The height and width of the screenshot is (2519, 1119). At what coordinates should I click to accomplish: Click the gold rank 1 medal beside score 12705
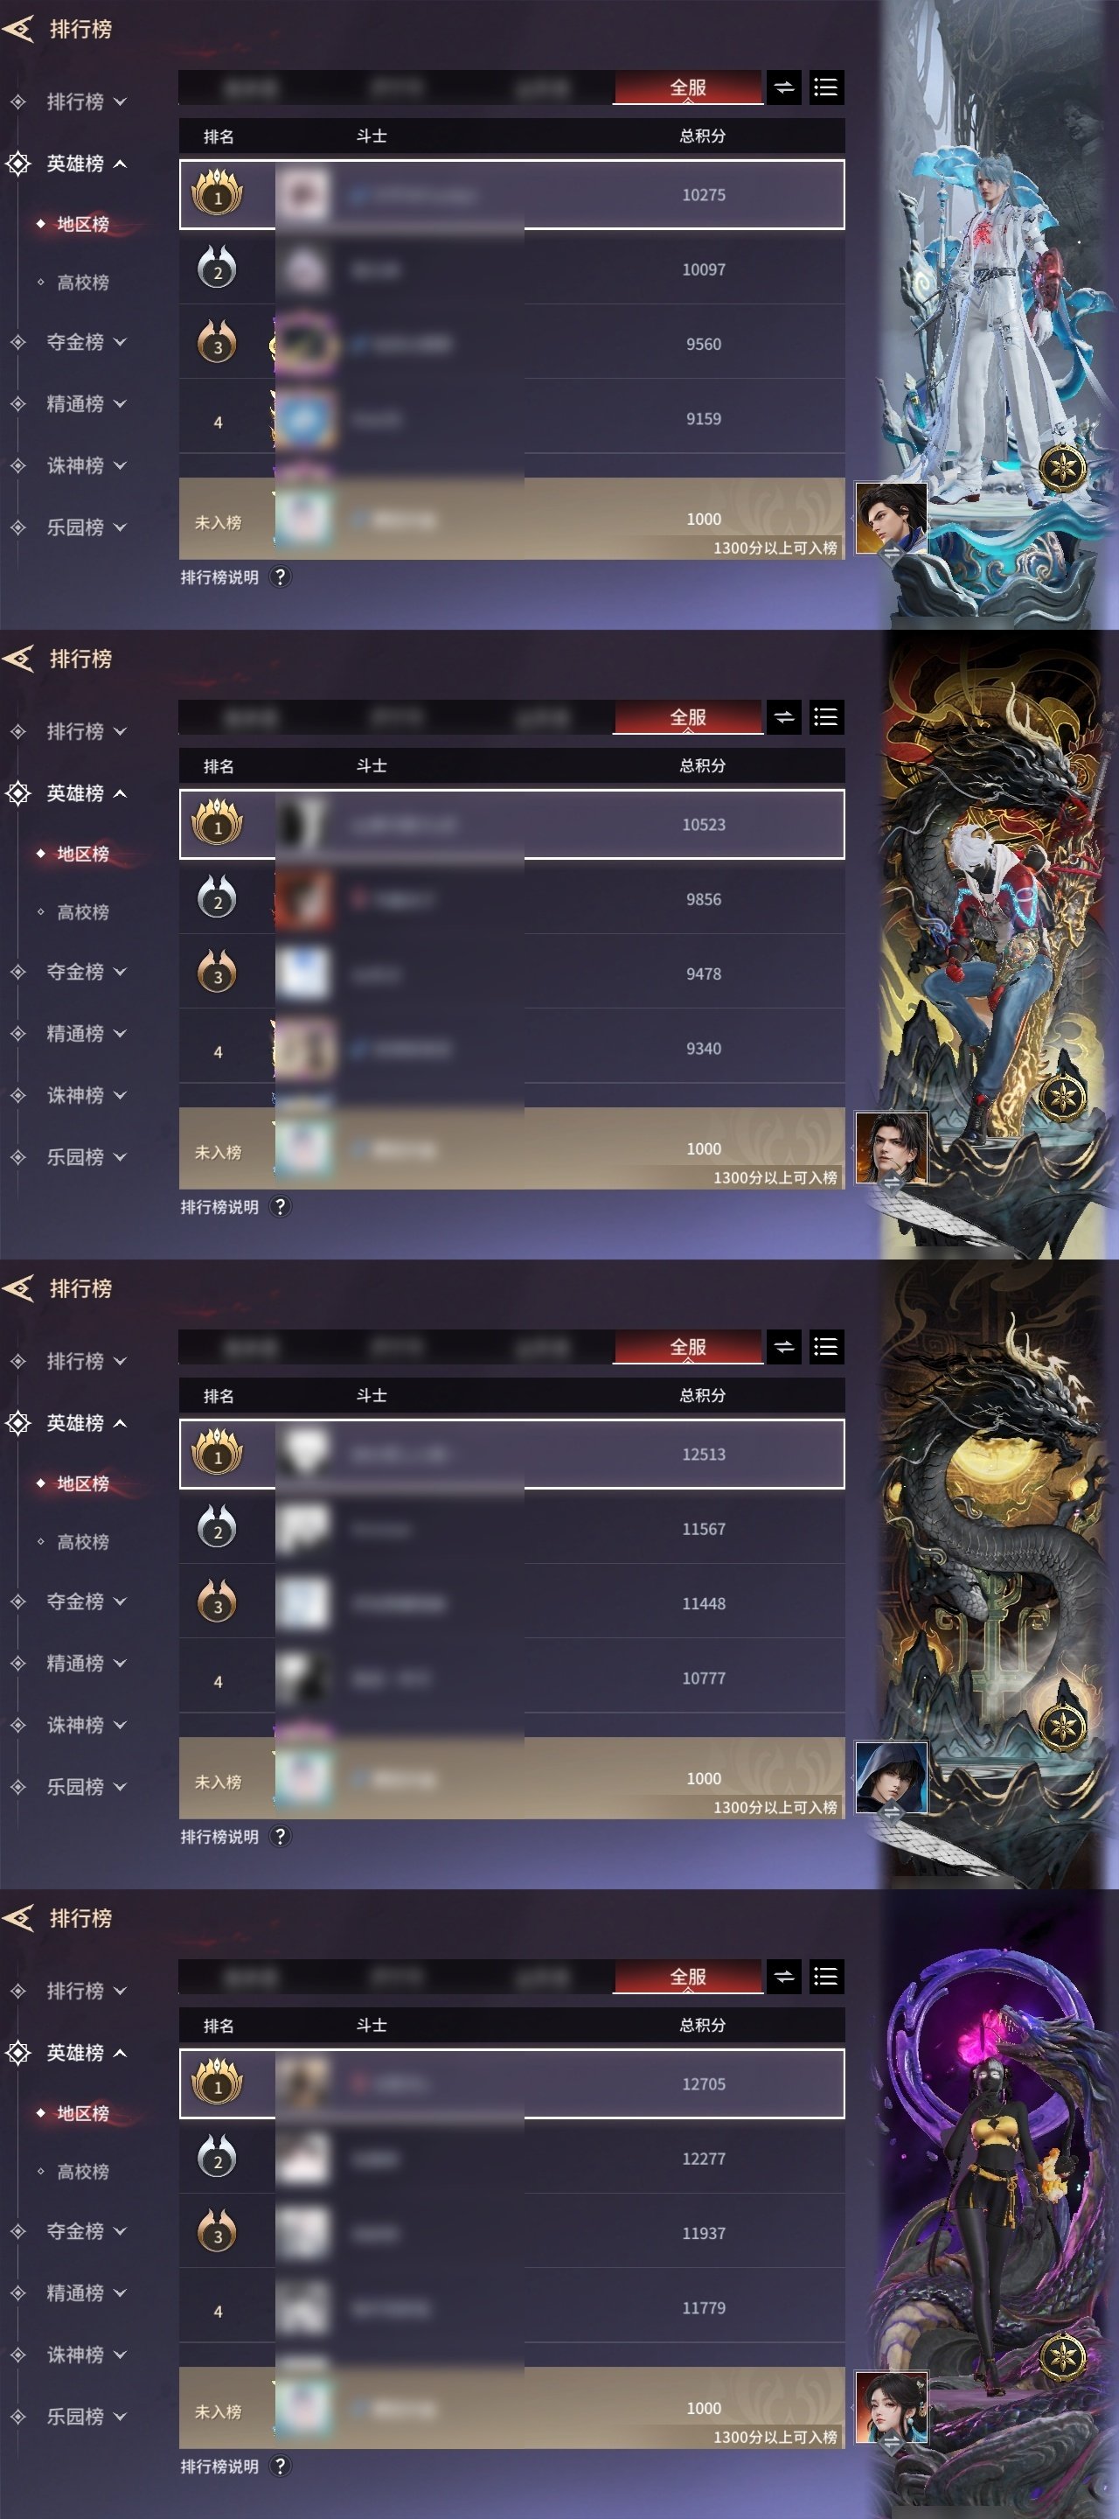[x=217, y=2083]
